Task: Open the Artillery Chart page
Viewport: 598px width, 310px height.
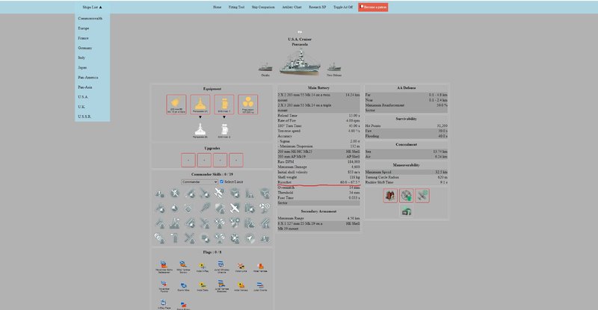Action: [x=292, y=7]
